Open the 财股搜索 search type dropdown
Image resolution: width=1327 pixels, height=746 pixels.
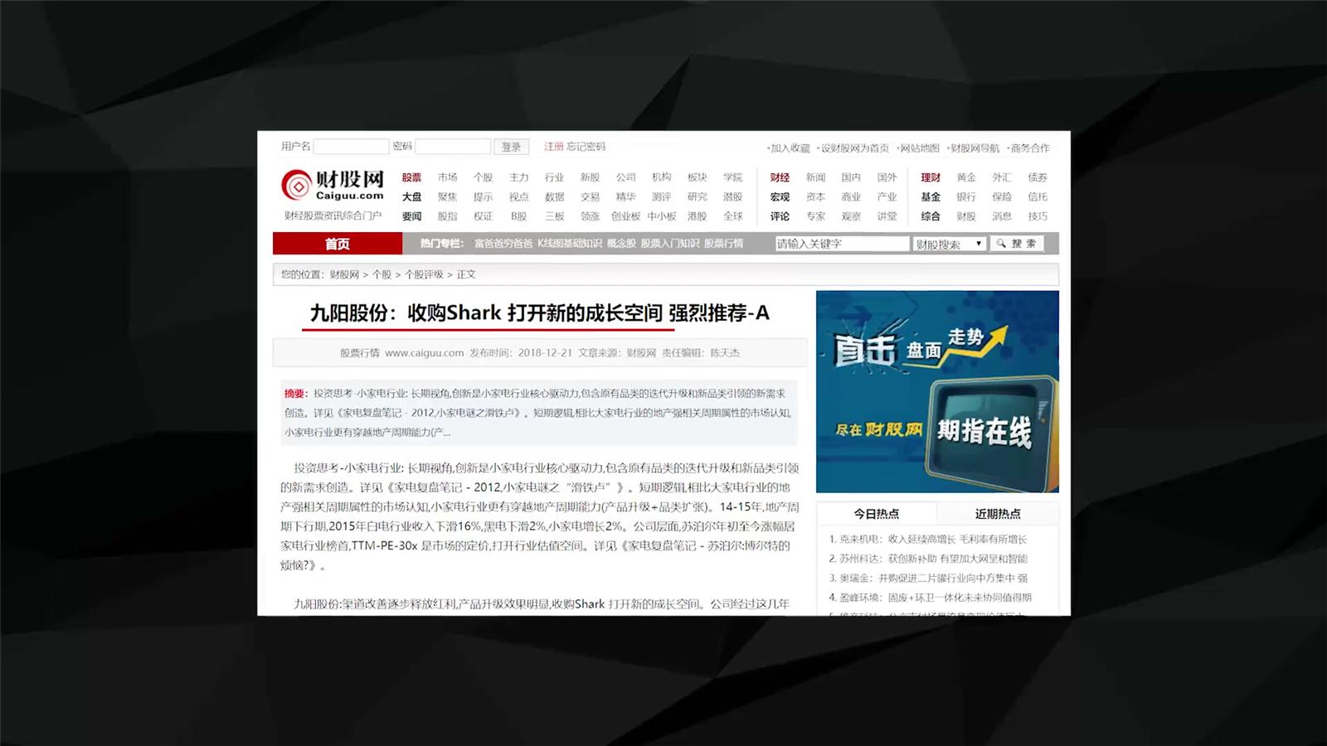point(948,243)
